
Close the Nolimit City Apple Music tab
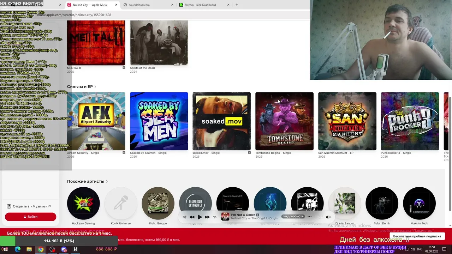pos(117,5)
